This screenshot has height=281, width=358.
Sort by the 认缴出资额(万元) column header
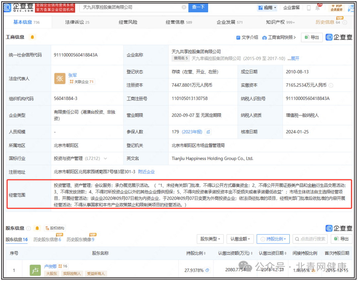pyautogui.click(x=235, y=253)
